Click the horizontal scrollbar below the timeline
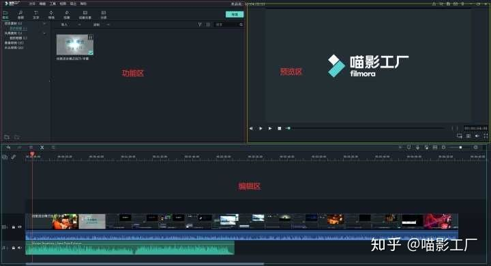Viewport: 491px width, 266px height. click(145, 264)
